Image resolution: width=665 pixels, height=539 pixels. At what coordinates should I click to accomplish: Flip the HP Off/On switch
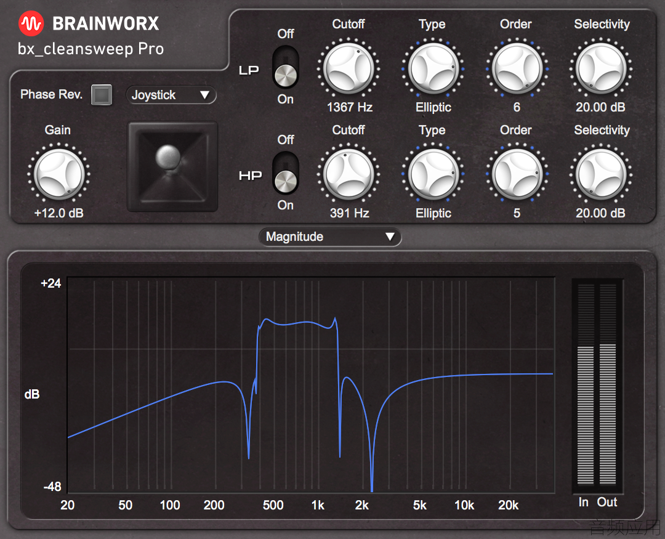coord(286,173)
